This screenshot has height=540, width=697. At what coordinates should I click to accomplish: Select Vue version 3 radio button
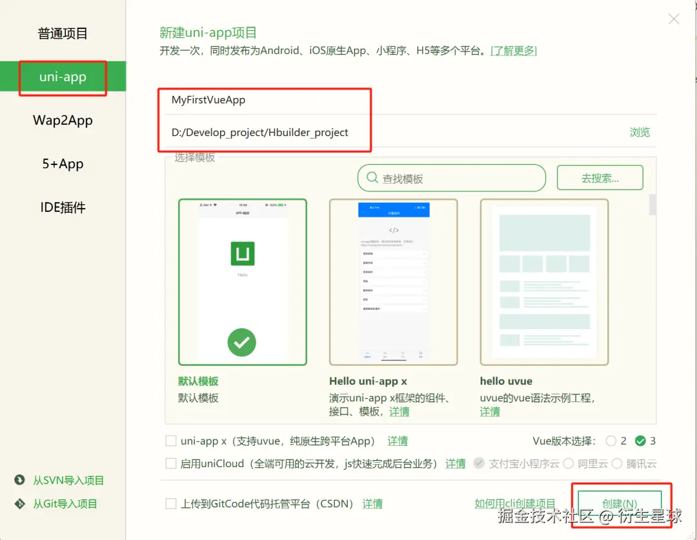click(640, 441)
